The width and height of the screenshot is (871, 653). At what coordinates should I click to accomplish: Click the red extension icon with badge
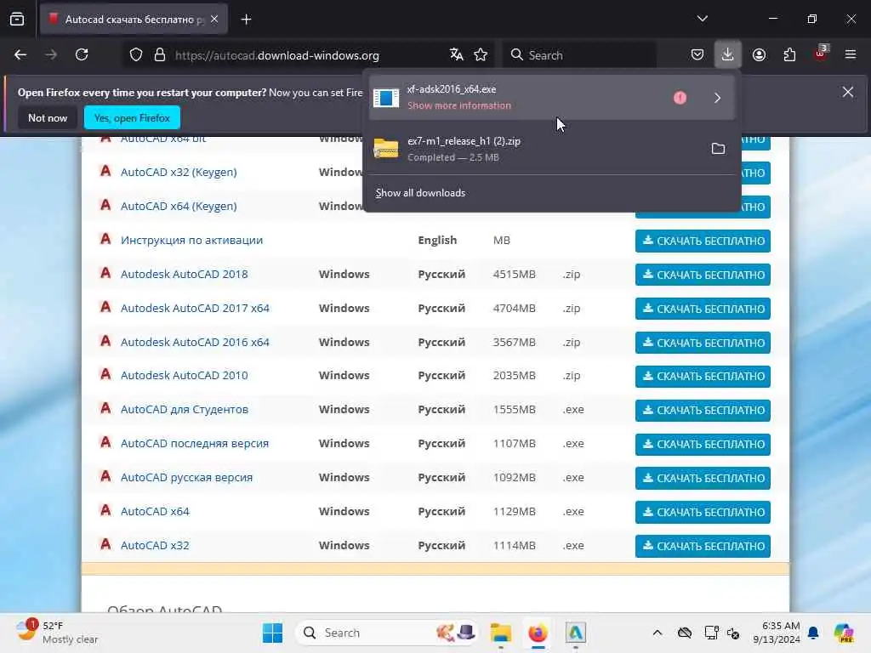[821, 54]
